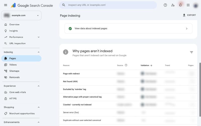Open Alternative page with proper canonical tag
The image size is (201, 126).
[x=128, y=97]
